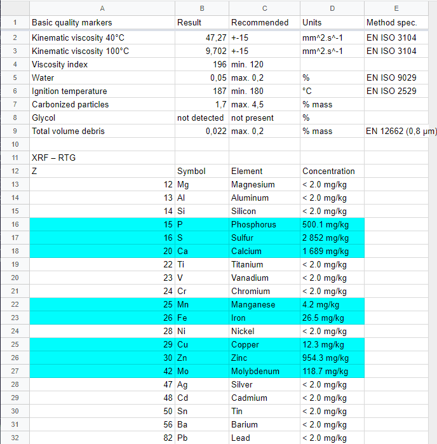Select row 10 header
The image size is (437, 444).
(15, 144)
